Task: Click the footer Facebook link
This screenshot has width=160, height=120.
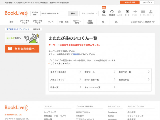Action: (x=112, y=112)
